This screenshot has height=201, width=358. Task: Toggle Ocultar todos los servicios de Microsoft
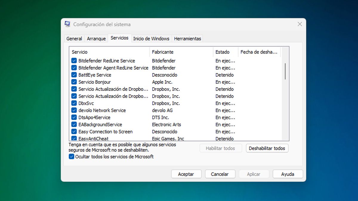point(71,157)
